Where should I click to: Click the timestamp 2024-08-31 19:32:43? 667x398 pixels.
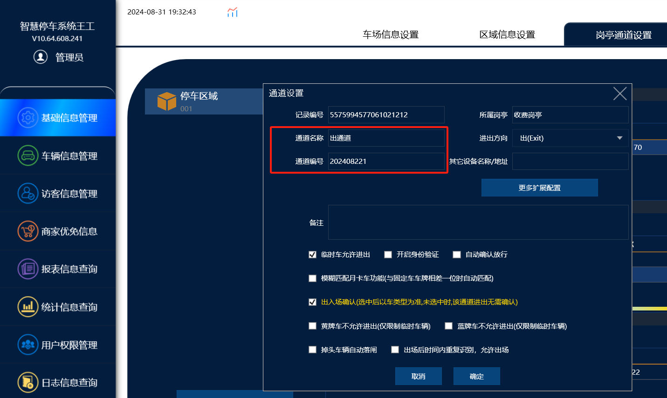coord(162,12)
